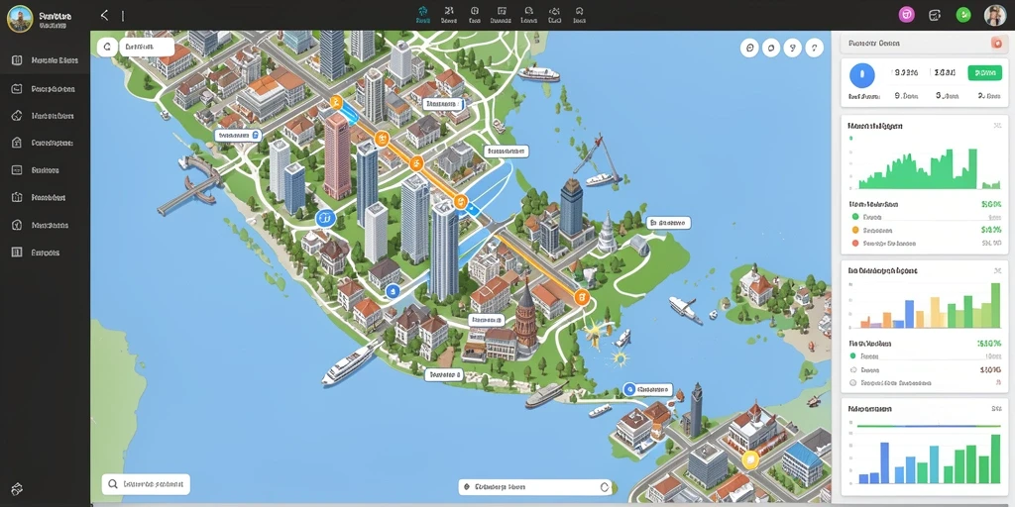Viewport: 1015px width, 507px height.
Task: Click the bottom-left corner sidebar icon
Action: point(18,488)
